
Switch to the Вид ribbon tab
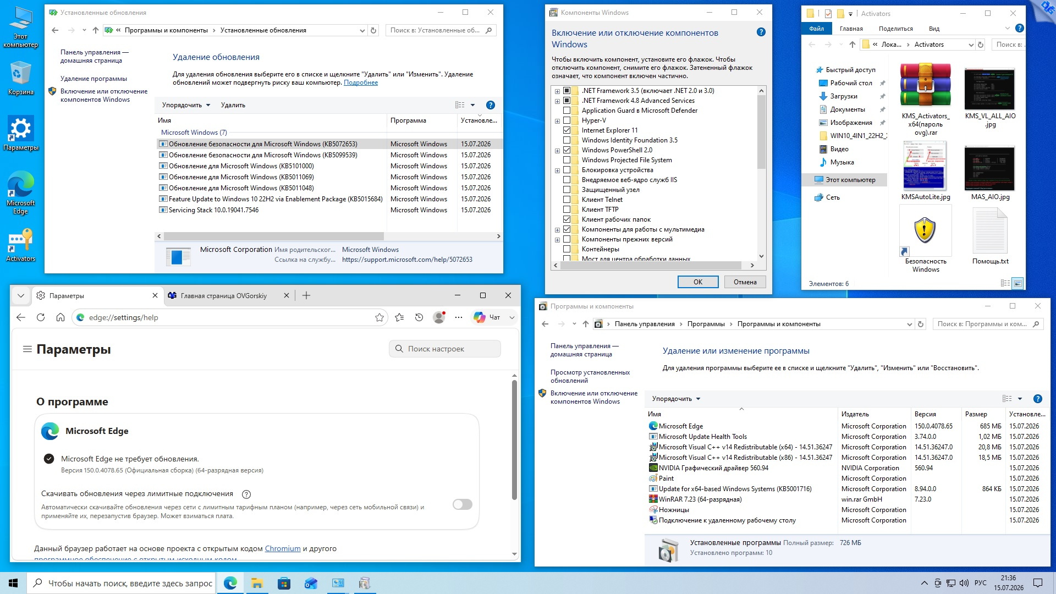click(934, 29)
